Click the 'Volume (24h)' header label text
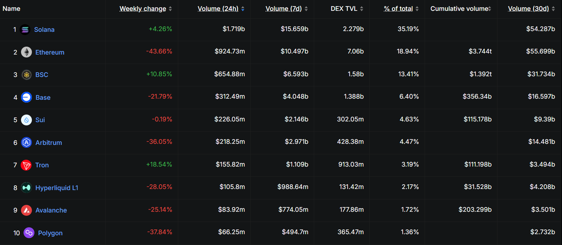The width and height of the screenshot is (562, 245). point(218,9)
